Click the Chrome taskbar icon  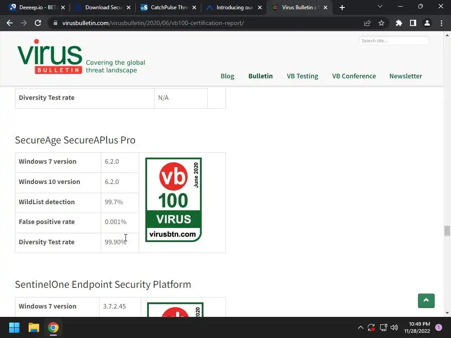pos(53,327)
